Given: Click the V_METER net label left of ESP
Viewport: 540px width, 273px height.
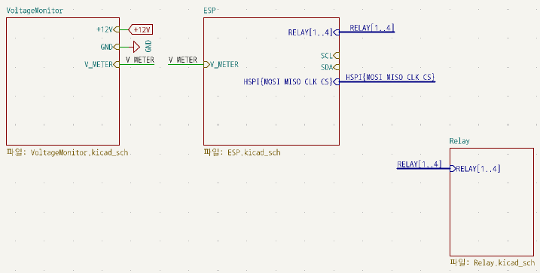Looking at the screenshot, I should click(183, 60).
